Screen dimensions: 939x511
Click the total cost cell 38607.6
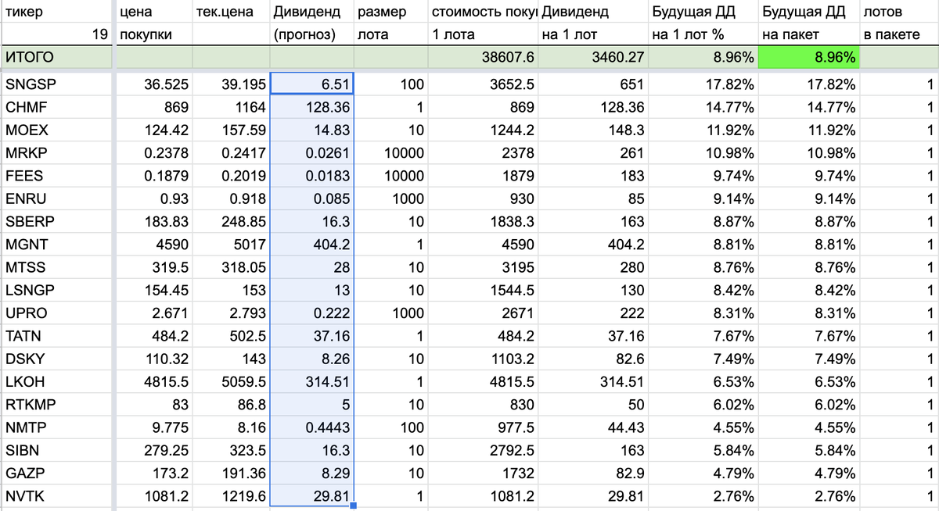pyautogui.click(x=484, y=58)
